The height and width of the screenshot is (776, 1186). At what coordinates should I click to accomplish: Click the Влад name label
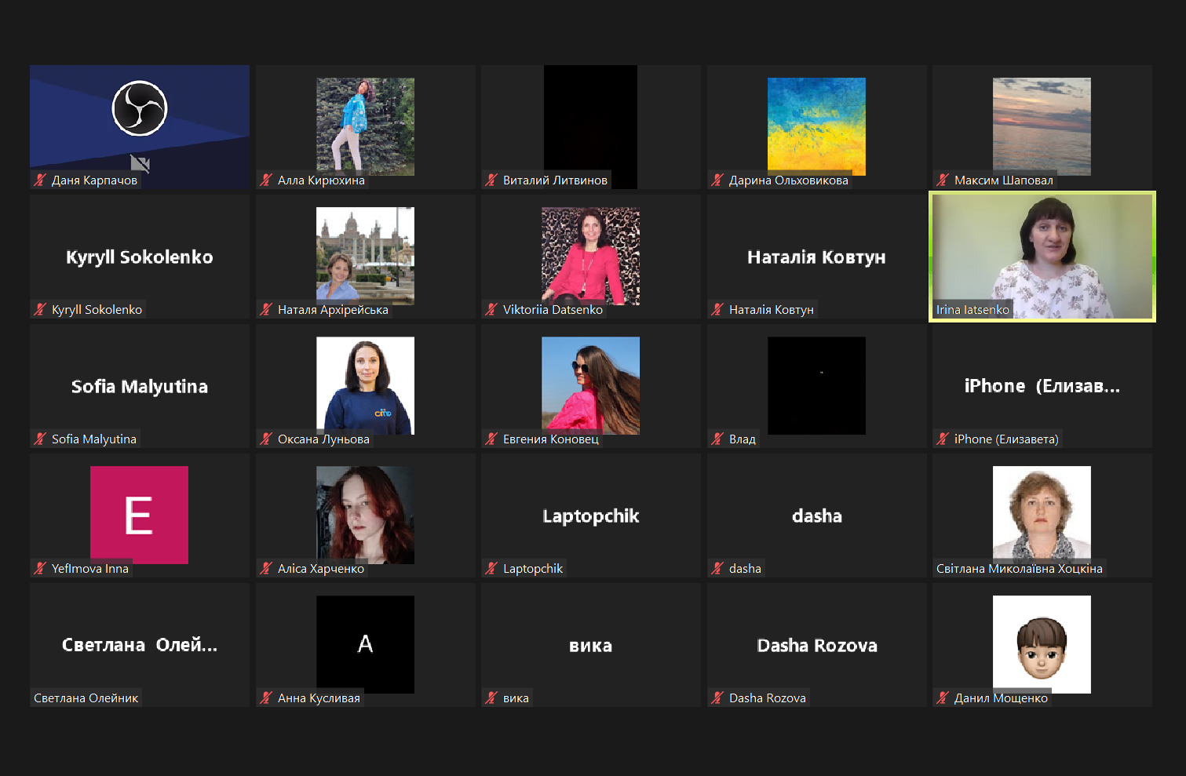pyautogui.click(x=743, y=439)
